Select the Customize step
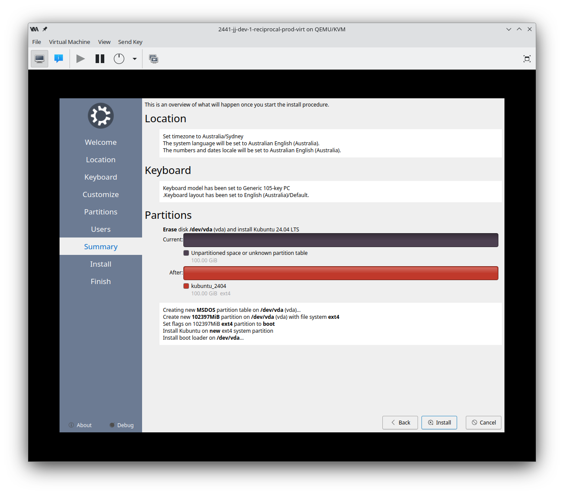The width and height of the screenshot is (564, 495). pyautogui.click(x=101, y=194)
